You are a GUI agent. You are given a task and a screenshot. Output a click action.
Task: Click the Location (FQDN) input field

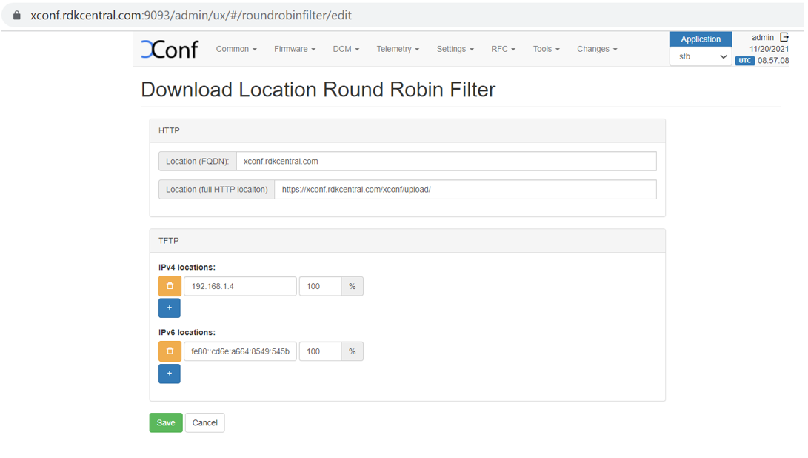446,161
